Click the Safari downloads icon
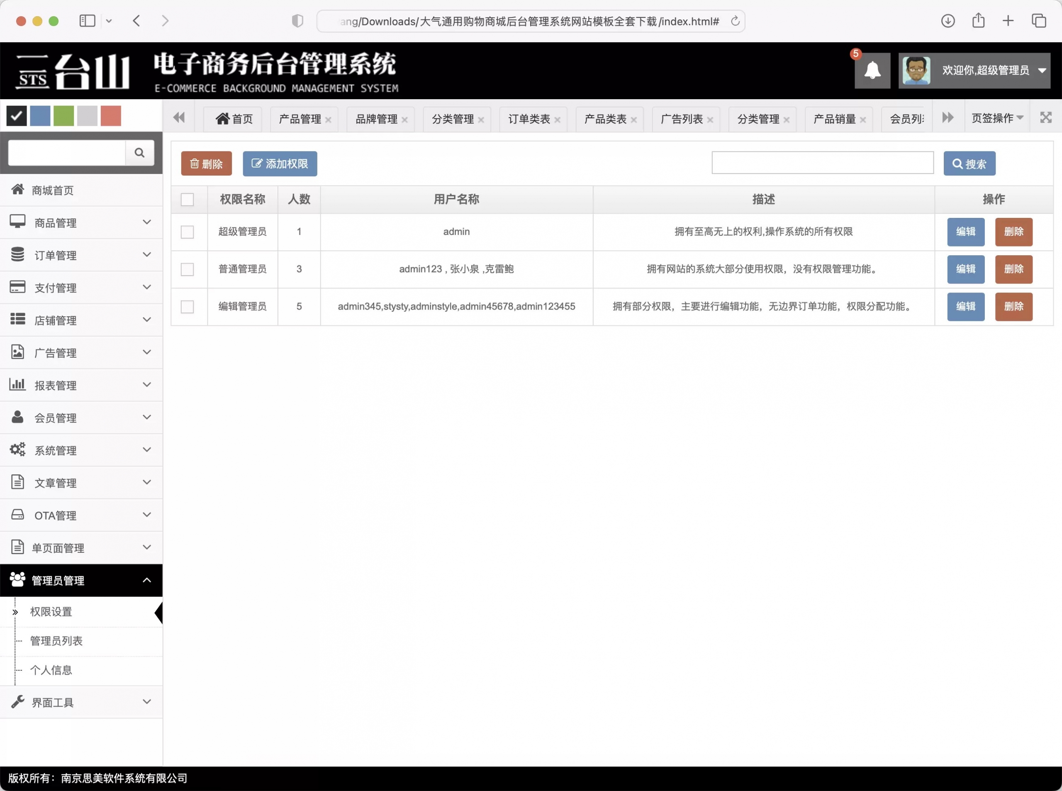This screenshot has width=1062, height=791. tap(948, 21)
